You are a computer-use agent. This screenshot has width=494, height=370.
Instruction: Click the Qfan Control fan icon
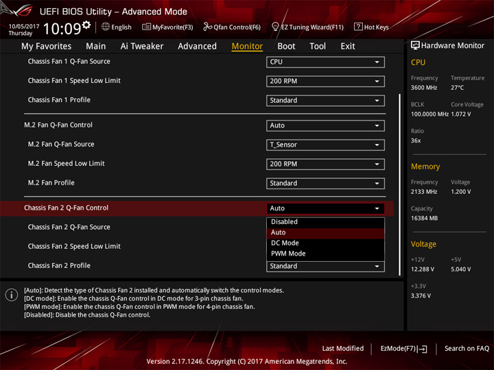click(x=207, y=27)
